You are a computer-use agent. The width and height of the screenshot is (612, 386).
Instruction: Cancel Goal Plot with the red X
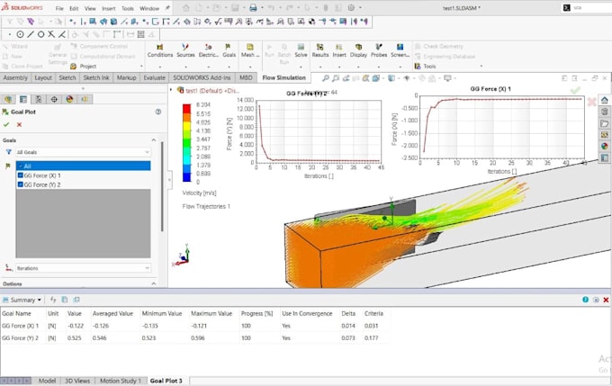coord(19,124)
